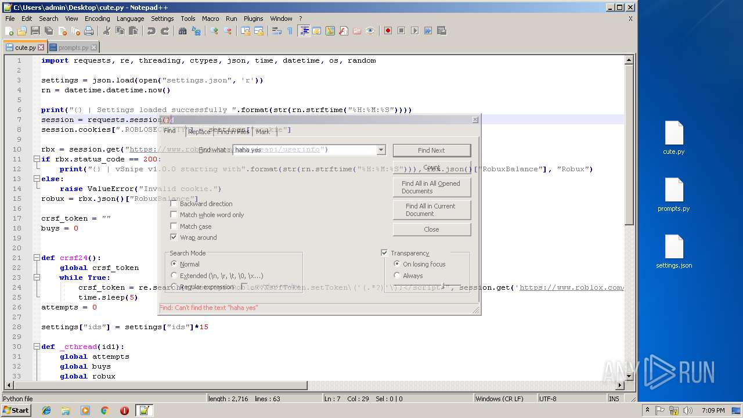
Task: Click the Replace toolbar icon
Action: 196,31
